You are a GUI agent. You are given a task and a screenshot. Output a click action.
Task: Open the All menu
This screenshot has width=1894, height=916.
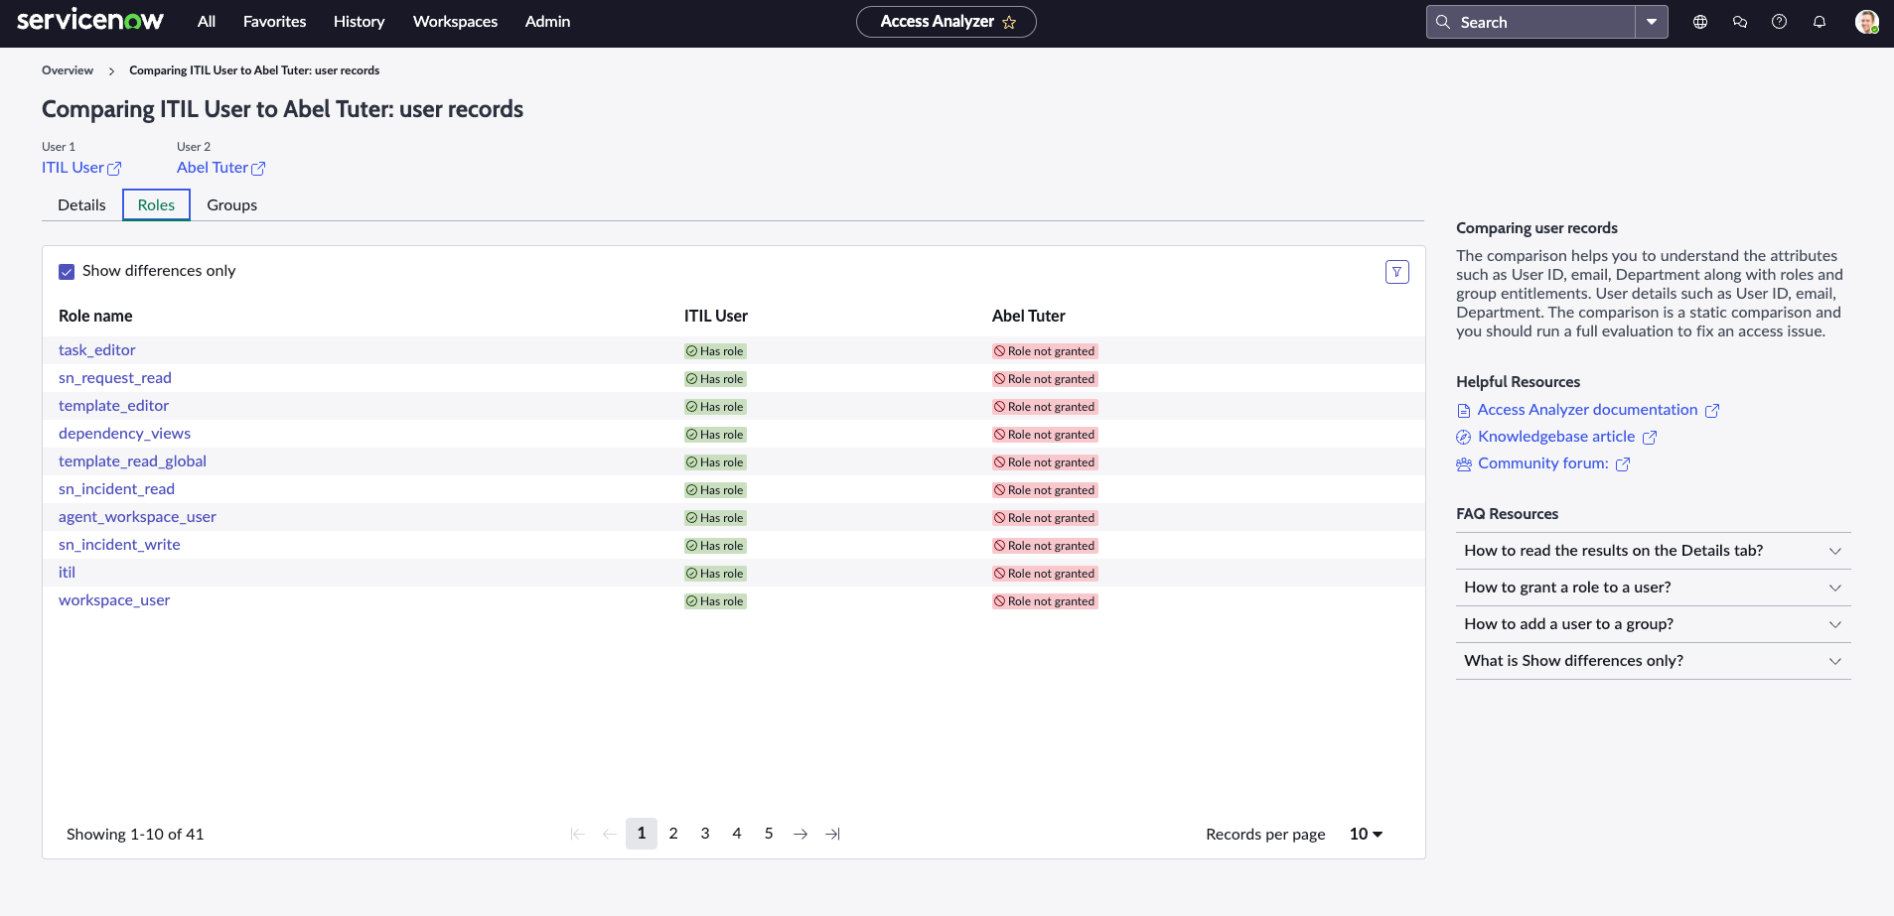tap(207, 22)
